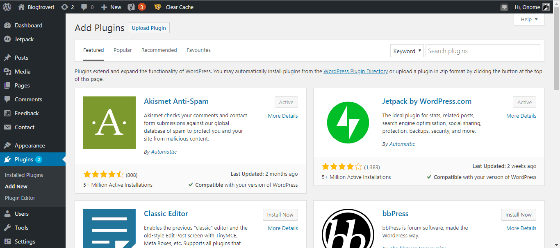Click the Upload Plugin button
The height and width of the screenshot is (248, 560).
pos(149,28)
